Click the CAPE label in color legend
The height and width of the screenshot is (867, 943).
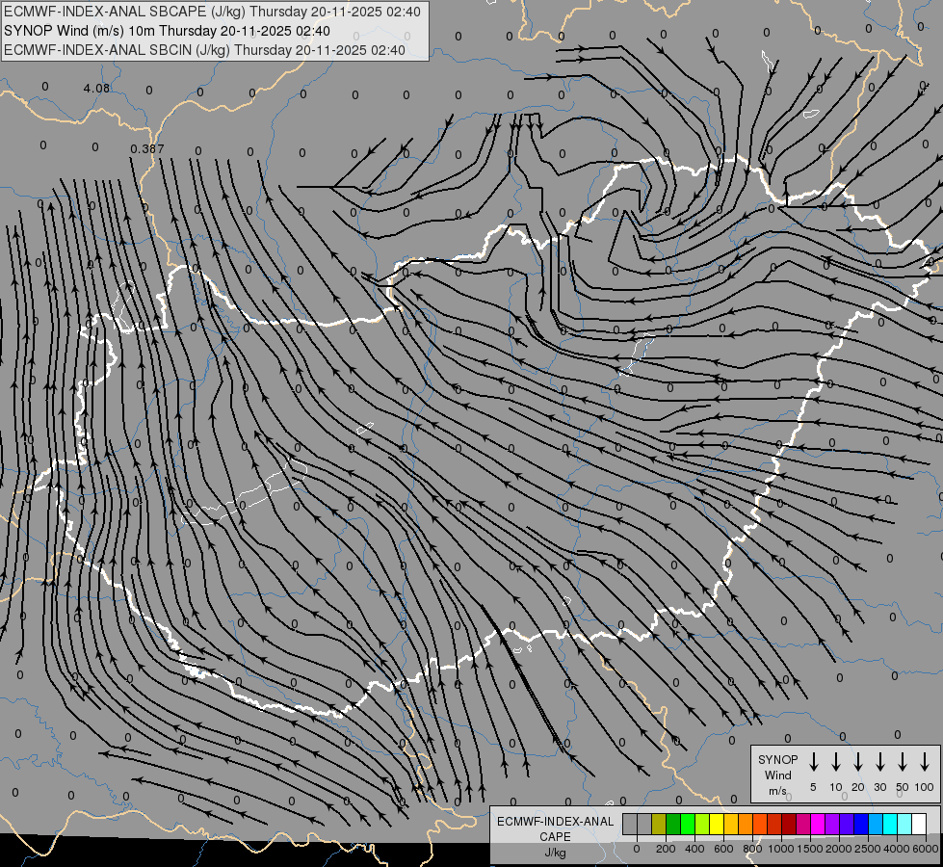pyautogui.click(x=555, y=837)
